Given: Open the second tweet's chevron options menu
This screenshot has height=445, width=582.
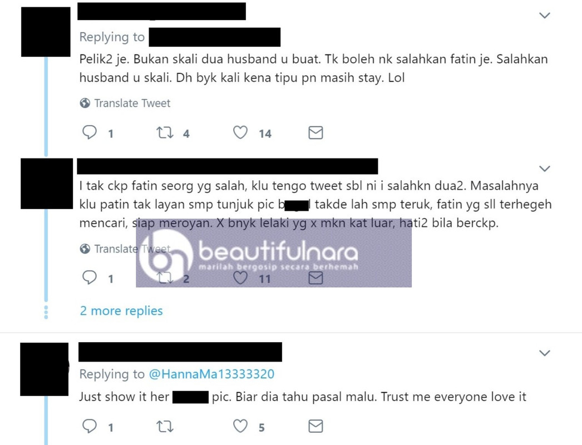Looking at the screenshot, I should click(x=545, y=169).
